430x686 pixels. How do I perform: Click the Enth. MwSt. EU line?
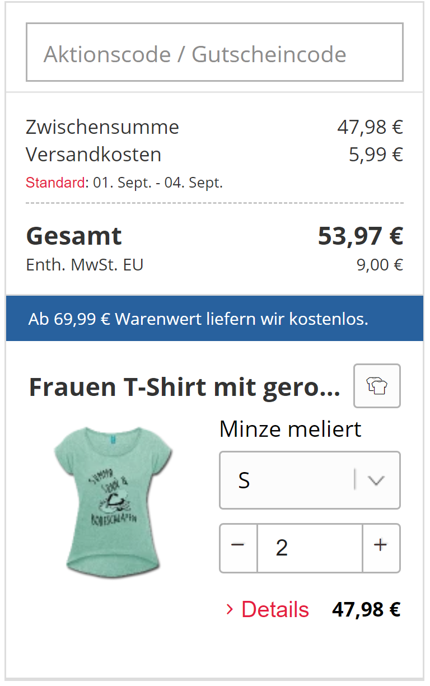tap(85, 265)
